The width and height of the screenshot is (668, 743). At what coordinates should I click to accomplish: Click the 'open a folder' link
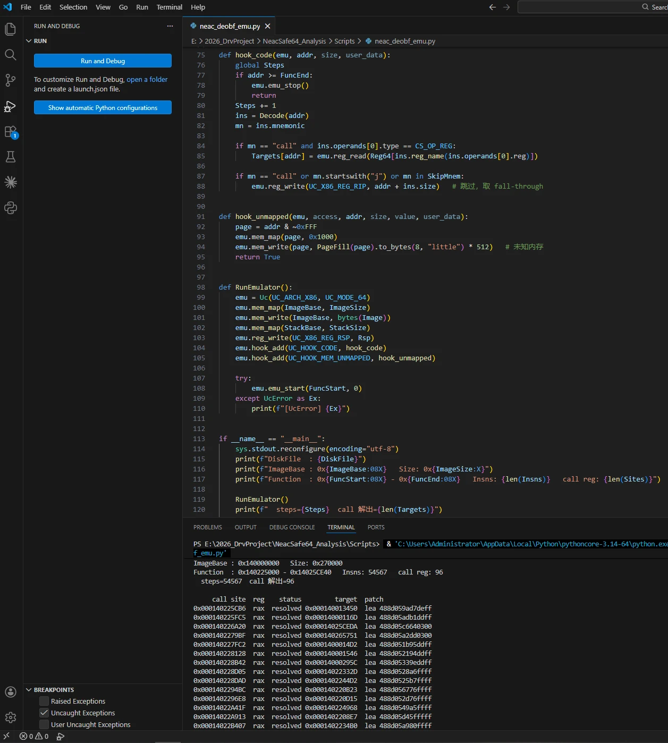tap(147, 79)
